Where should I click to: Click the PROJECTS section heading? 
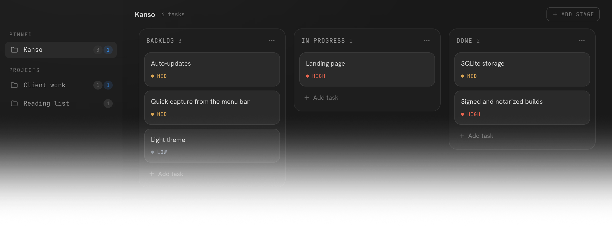24,70
